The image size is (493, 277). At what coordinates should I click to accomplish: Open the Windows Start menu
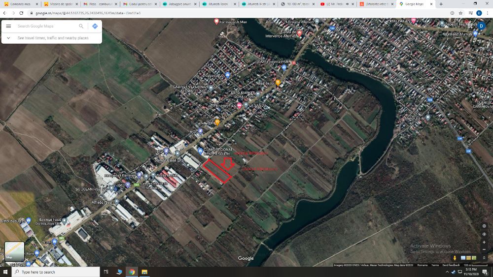[x=5, y=272]
